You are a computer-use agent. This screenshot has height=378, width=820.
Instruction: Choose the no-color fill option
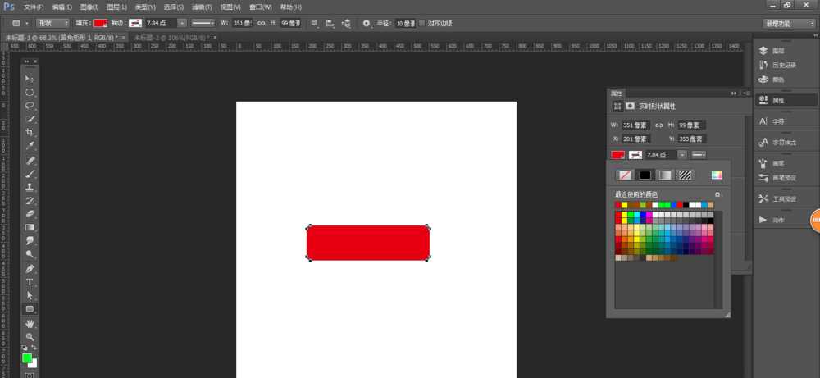[625, 175]
